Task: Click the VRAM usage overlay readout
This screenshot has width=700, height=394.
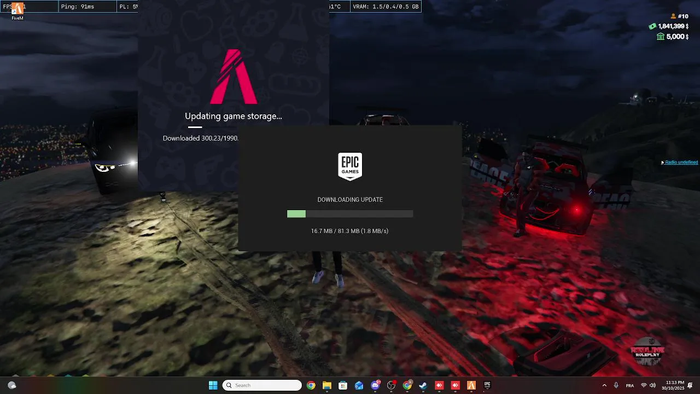Action: [386, 7]
